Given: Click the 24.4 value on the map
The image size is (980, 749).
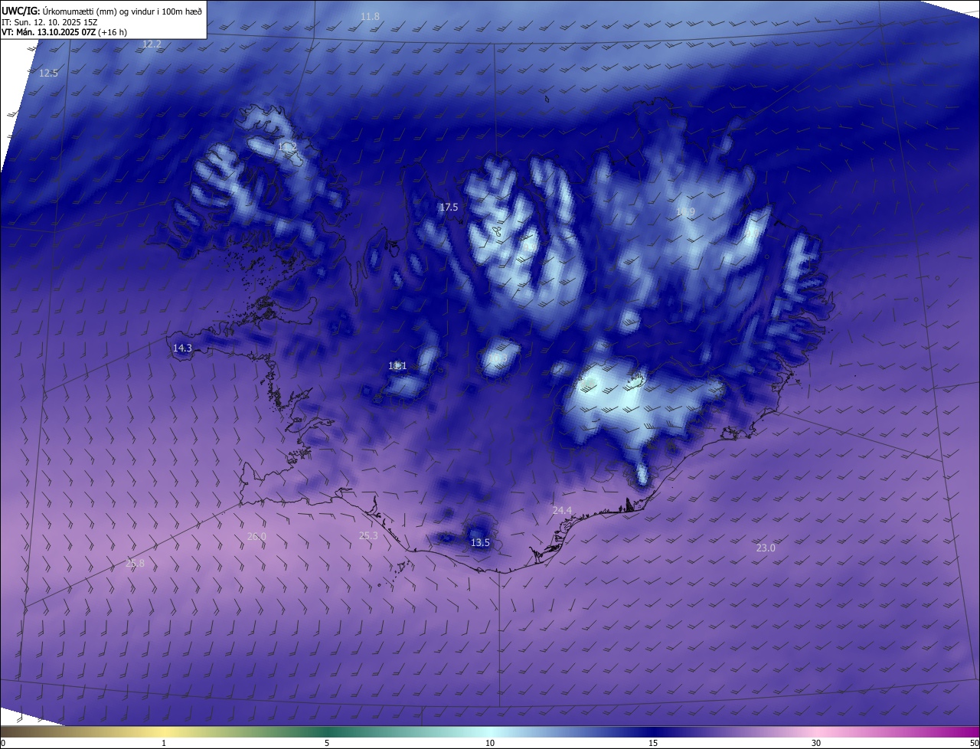Looking at the screenshot, I should [562, 510].
